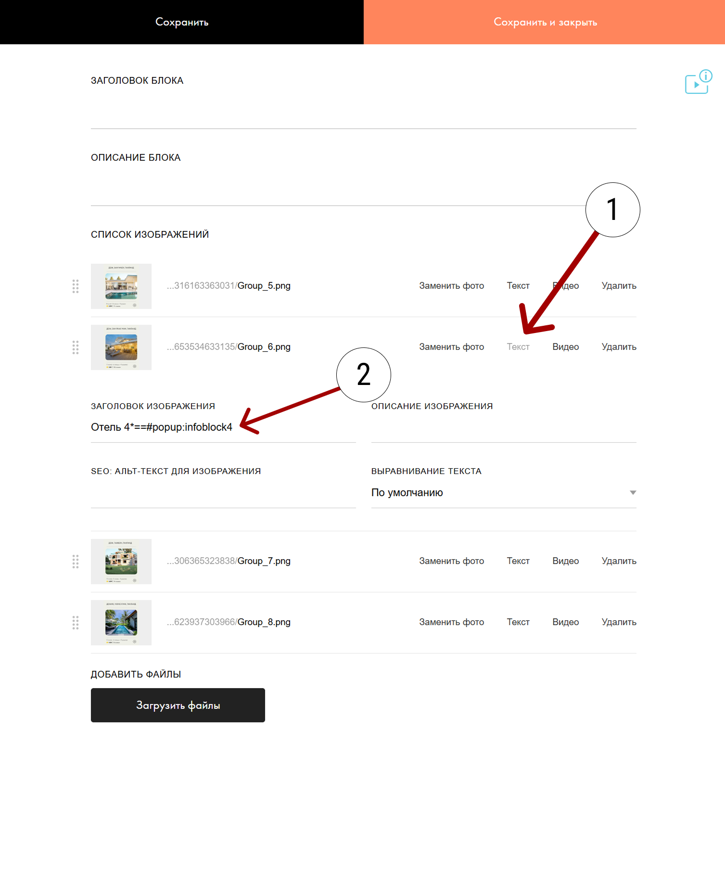
Task: Open the video tutorial info icon
Action: 698,82
